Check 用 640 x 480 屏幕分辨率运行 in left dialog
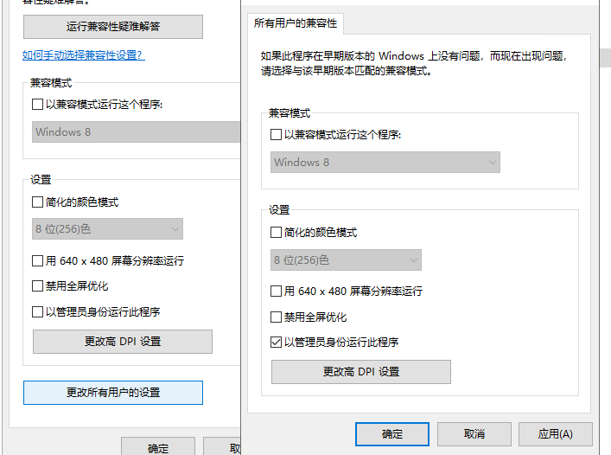This screenshot has width=611, height=455. (37, 260)
